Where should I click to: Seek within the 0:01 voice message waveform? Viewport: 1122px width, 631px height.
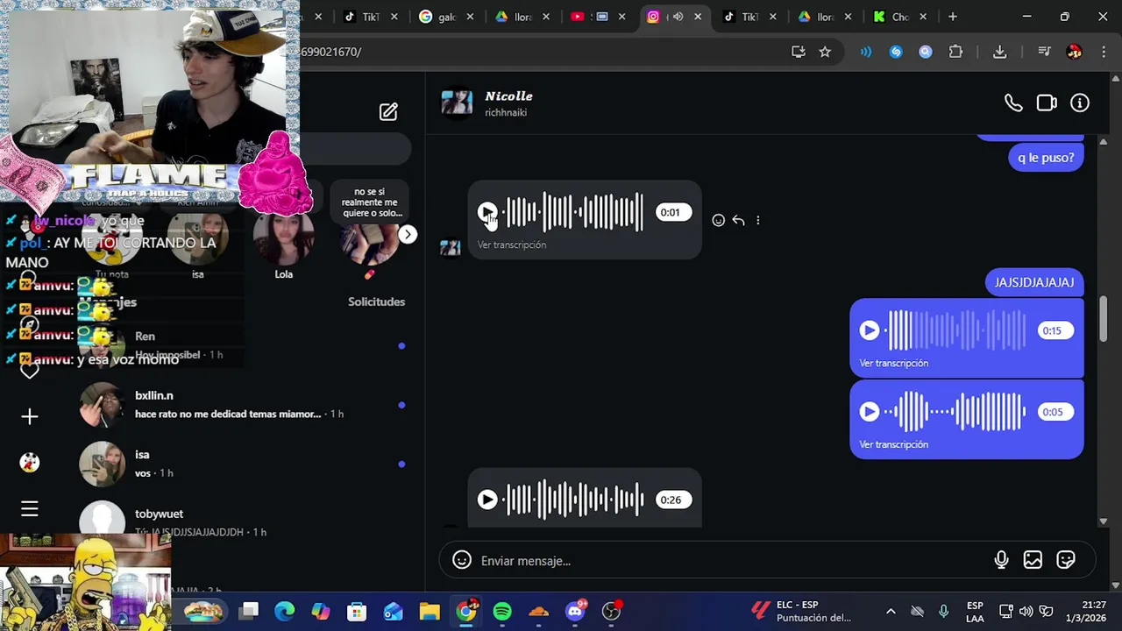(x=574, y=212)
